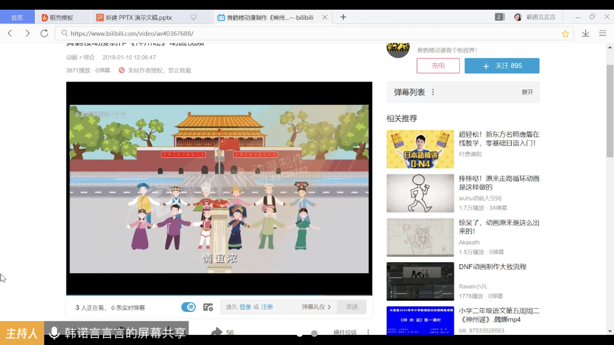Open uploader wuhu动画人空间
This screenshot has width=614, height=345.
click(x=480, y=198)
